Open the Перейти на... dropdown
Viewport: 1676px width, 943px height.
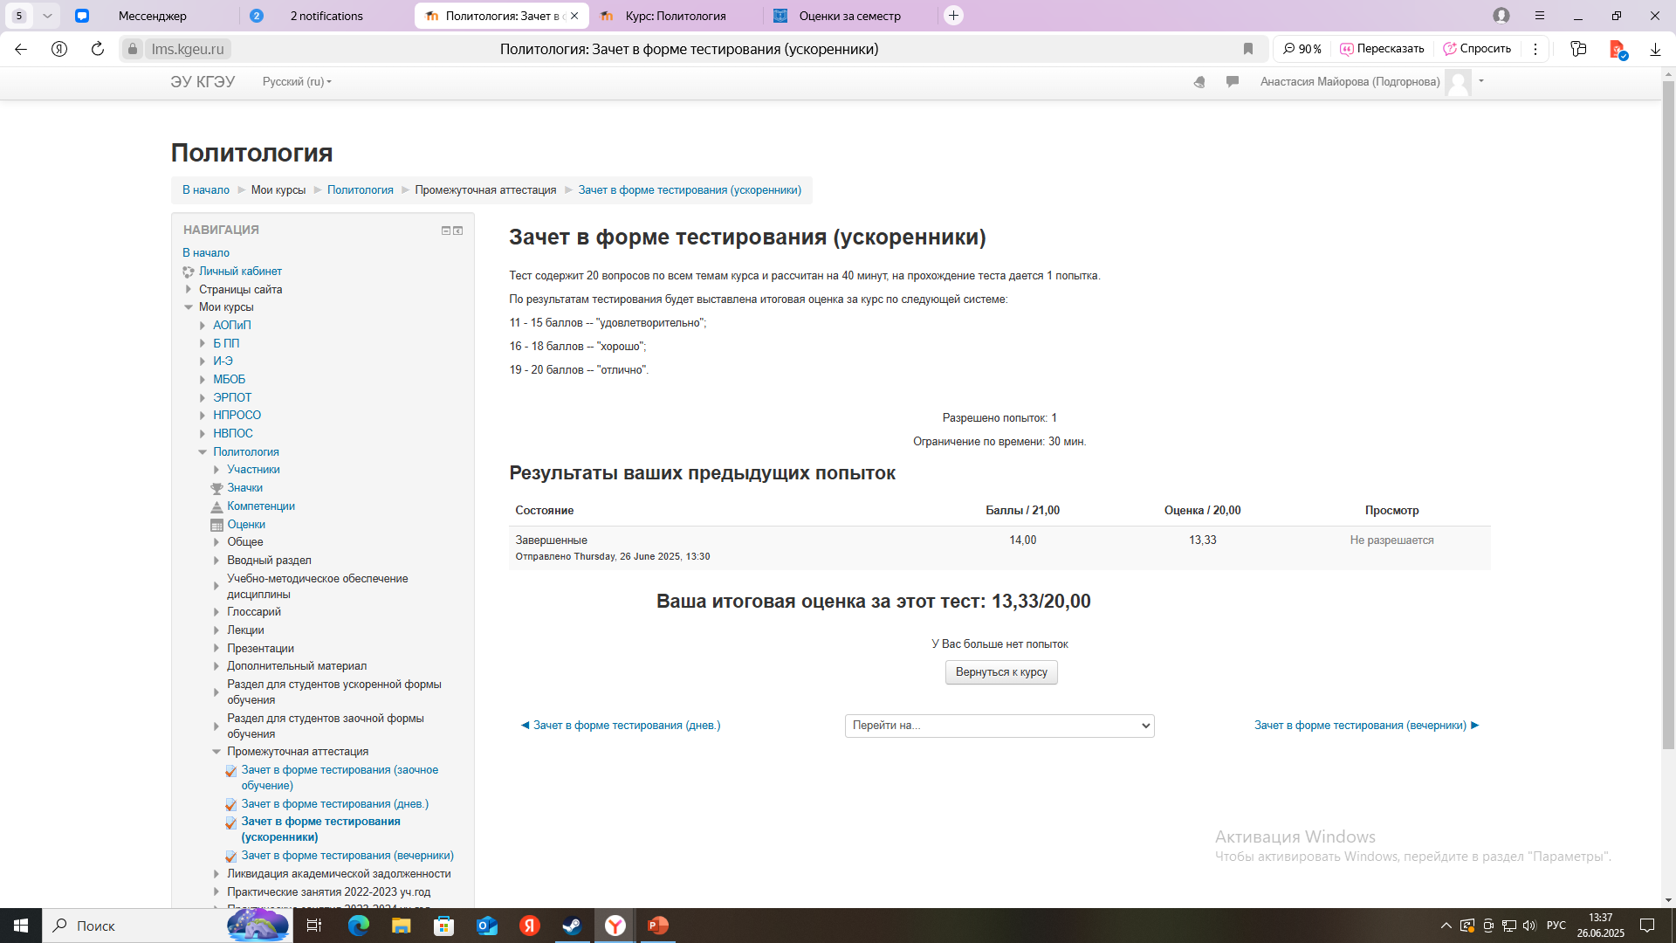coord(999,726)
